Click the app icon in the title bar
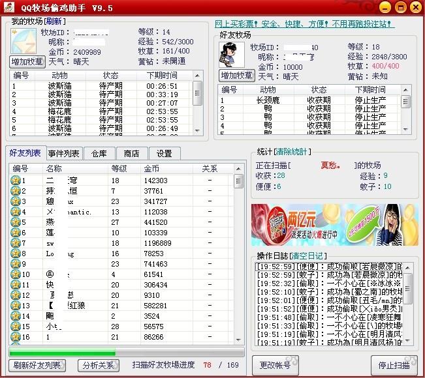The height and width of the screenshot is (378, 425). 9,7
